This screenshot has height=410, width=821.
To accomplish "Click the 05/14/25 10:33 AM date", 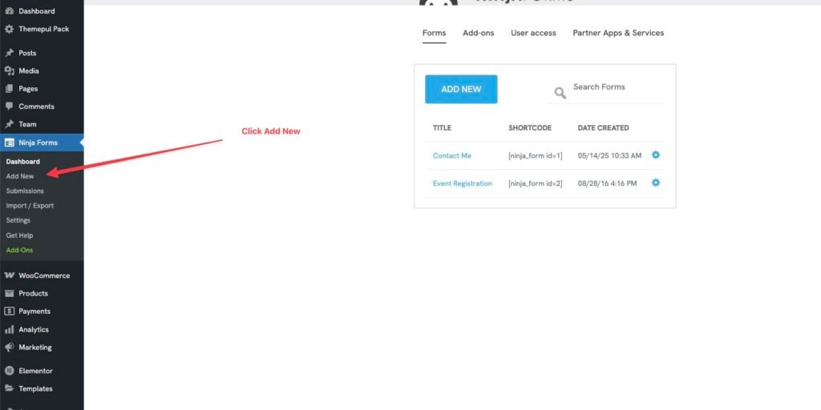I will pos(609,156).
